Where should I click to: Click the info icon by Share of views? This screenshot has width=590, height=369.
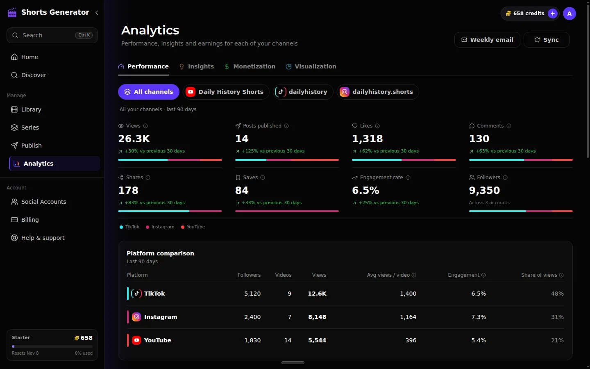[x=561, y=275]
